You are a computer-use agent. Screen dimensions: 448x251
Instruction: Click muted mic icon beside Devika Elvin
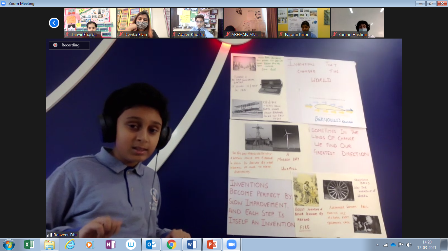(121, 34)
